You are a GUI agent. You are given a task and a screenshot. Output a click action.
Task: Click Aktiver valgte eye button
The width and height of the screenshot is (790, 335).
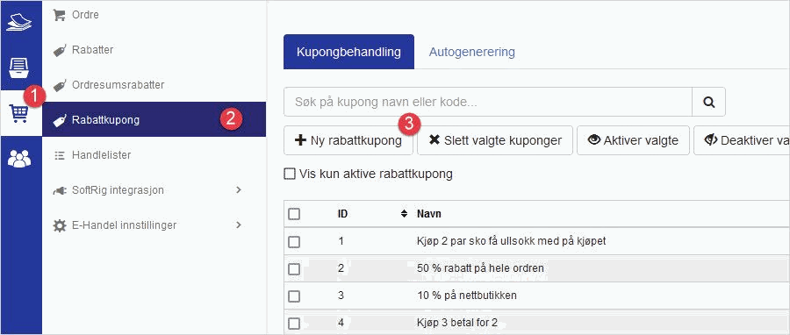coord(633,140)
